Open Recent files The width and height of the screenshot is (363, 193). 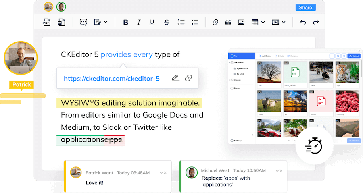click(236, 88)
